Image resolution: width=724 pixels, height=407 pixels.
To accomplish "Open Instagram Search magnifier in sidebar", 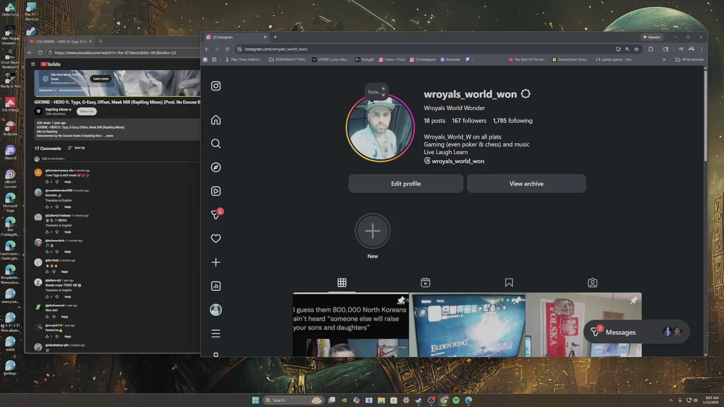I will tap(216, 144).
